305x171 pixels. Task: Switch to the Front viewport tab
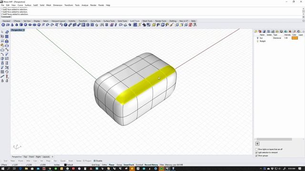[x=31, y=157]
